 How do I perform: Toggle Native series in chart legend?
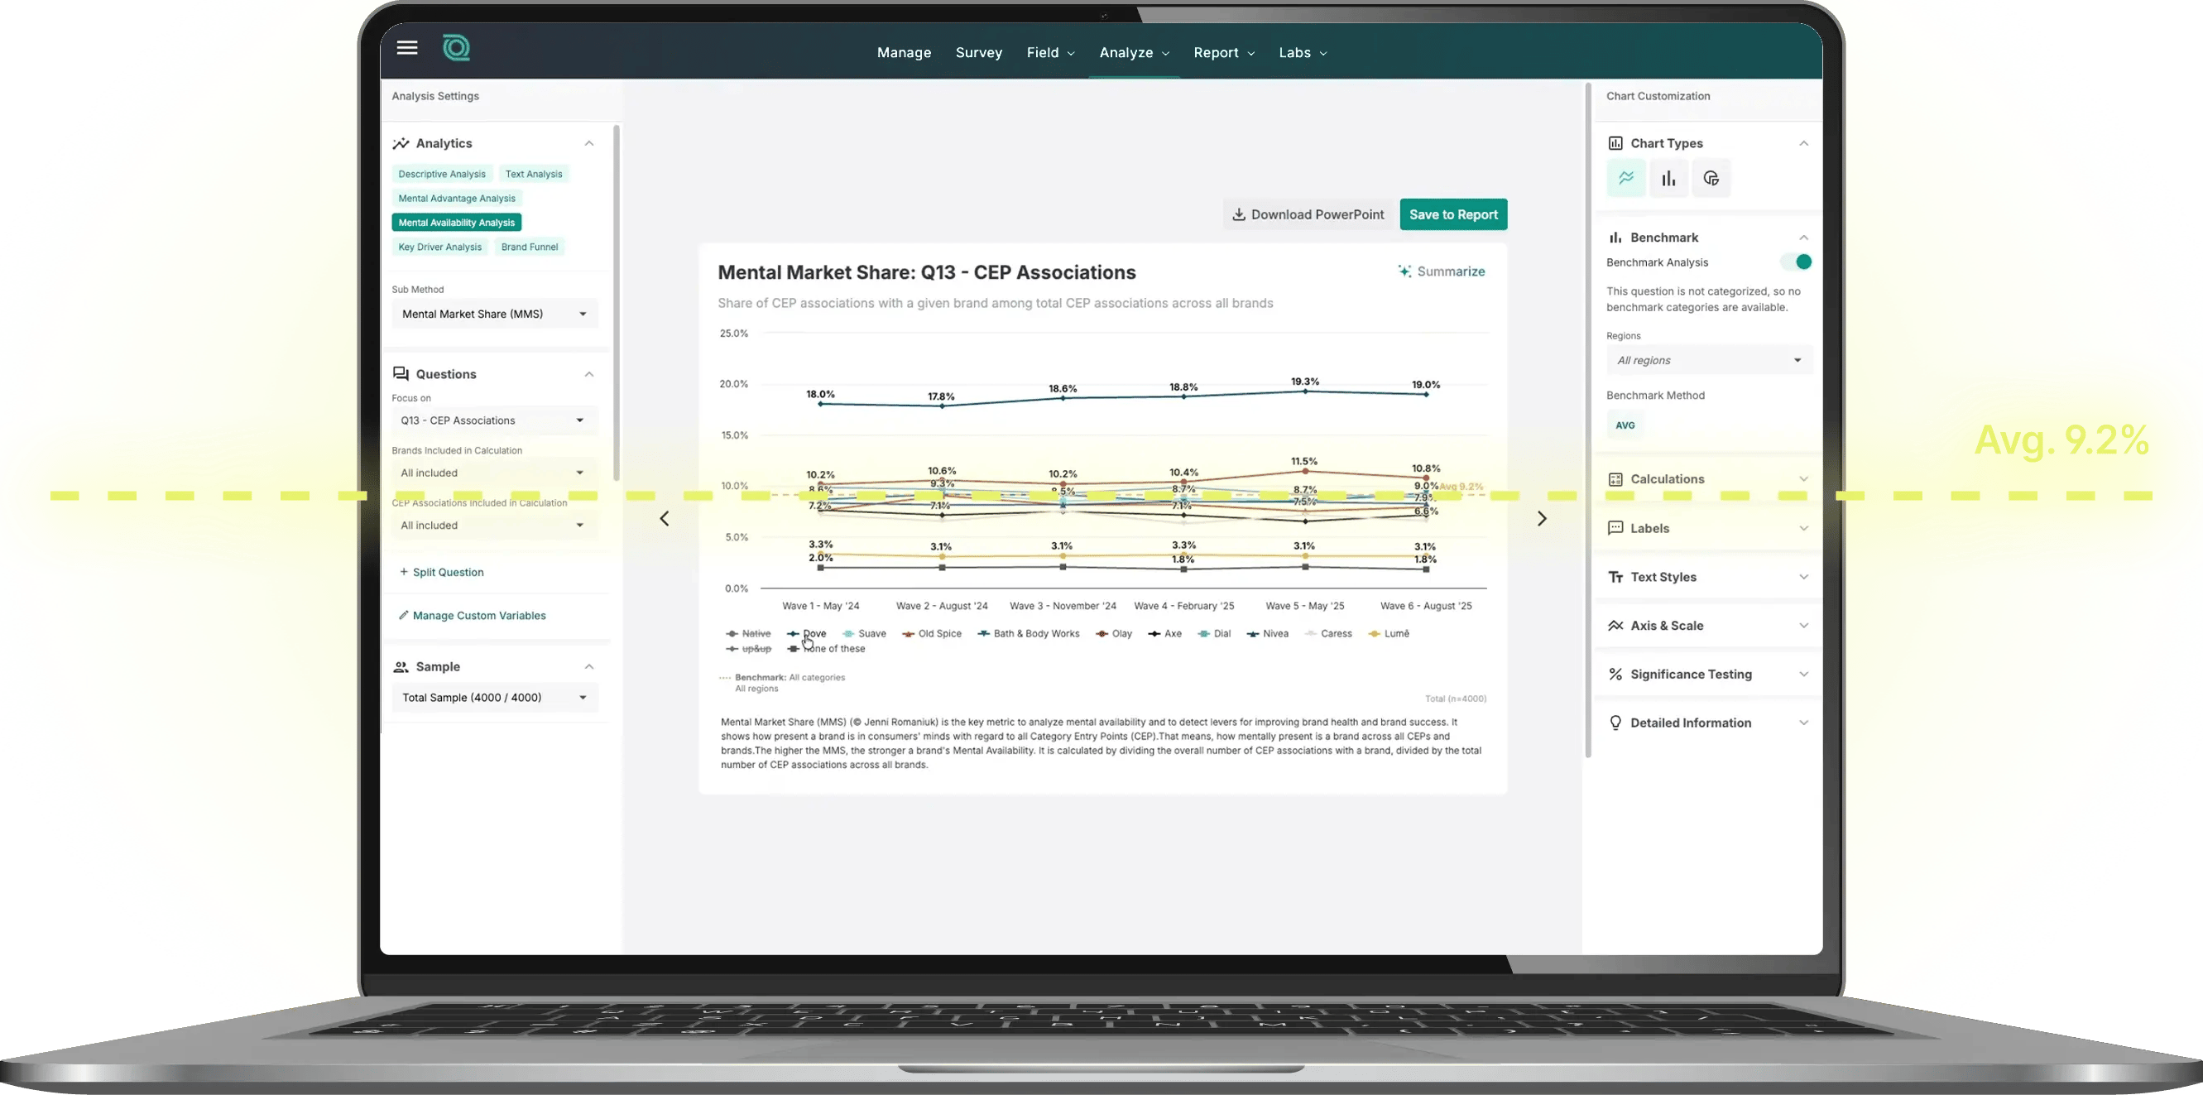point(748,634)
